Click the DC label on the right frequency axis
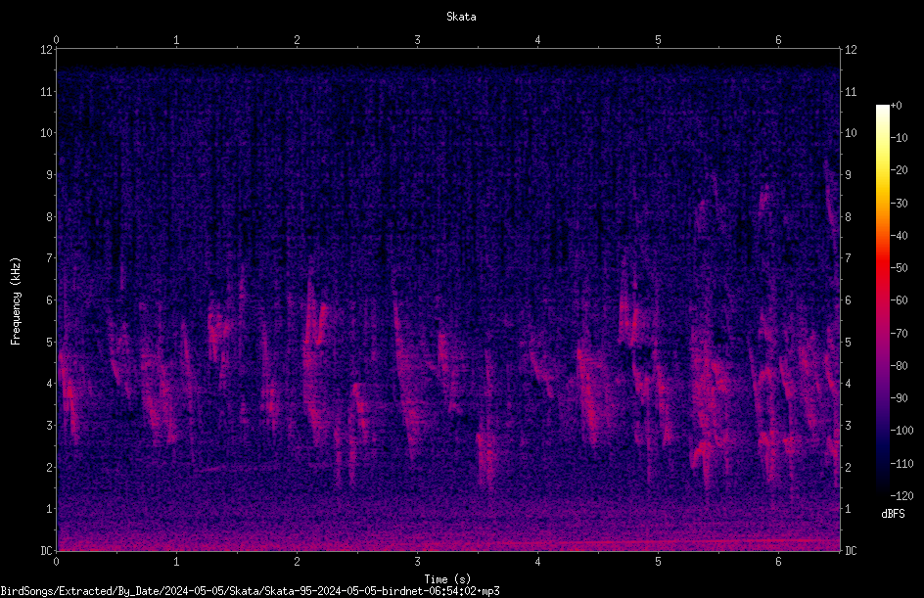Image resolution: width=924 pixels, height=598 pixels. tap(851, 551)
